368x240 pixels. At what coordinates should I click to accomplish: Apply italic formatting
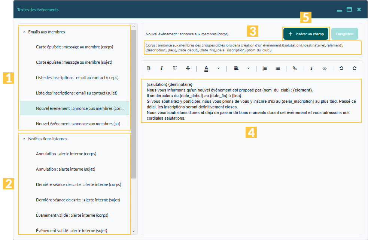point(161,68)
